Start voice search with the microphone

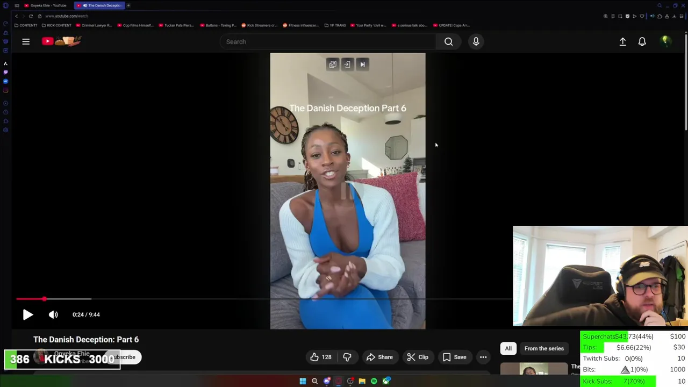pos(476,41)
